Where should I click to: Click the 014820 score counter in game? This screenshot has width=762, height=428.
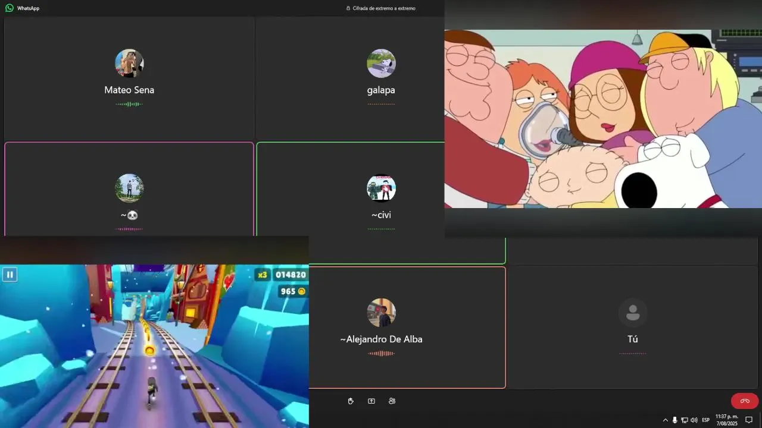[291, 275]
